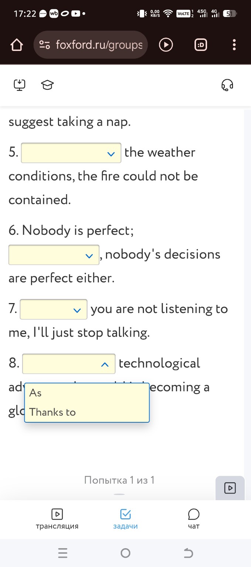The width and height of the screenshot is (251, 567).
Task: Switch to the трансляция tab
Action: click(57, 519)
